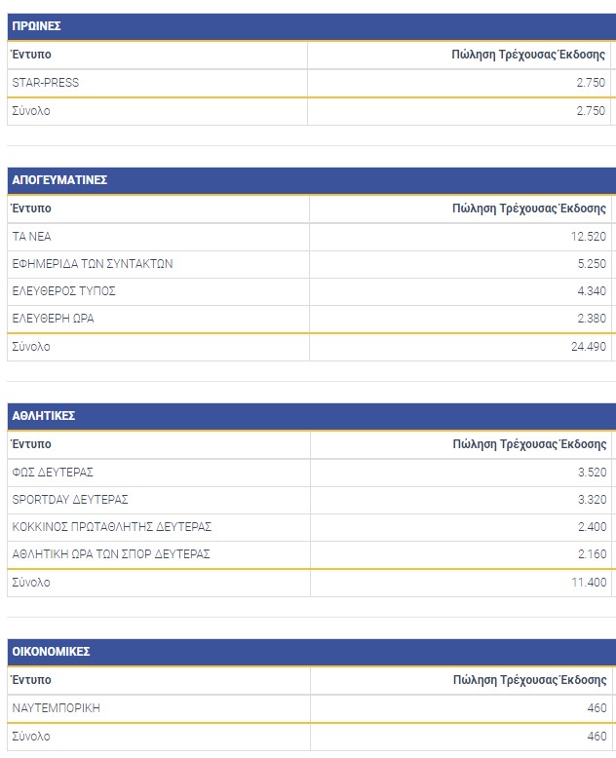
Task: Click ΑΘΛΗΤΙΚΗ ΩΡΑ ΤΩΝ ΣΠΟΡ ΔΕΥΤΕΡΑΣ
Action: click(x=111, y=554)
